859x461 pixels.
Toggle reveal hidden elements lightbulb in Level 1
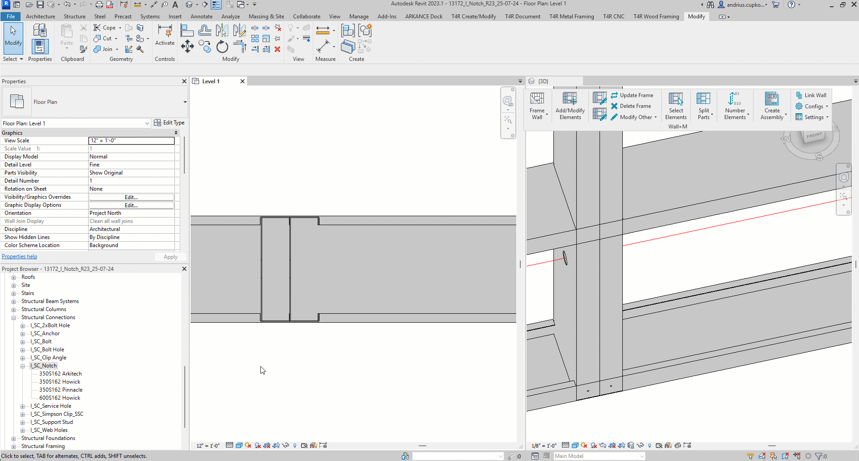coord(294,445)
